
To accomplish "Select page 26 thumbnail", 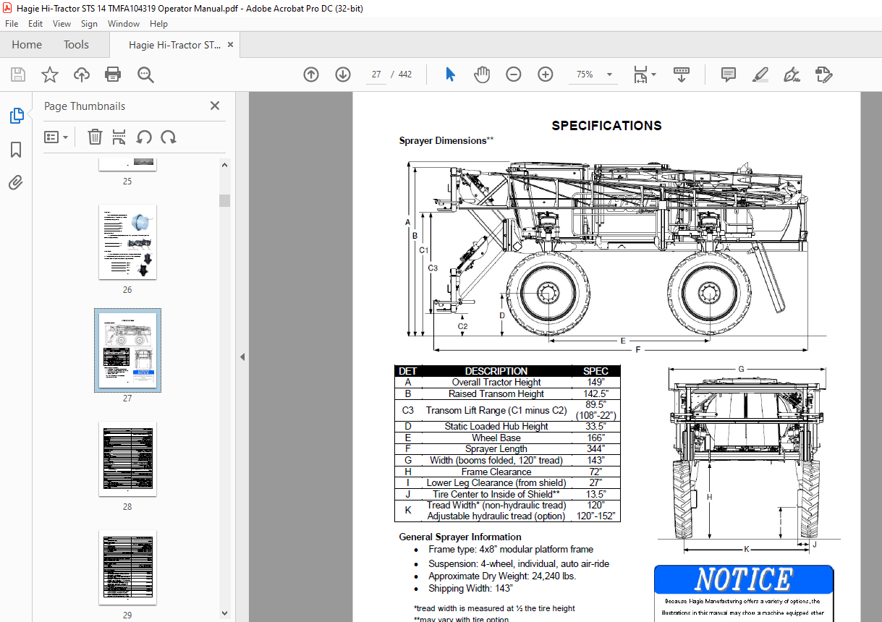I will point(127,242).
